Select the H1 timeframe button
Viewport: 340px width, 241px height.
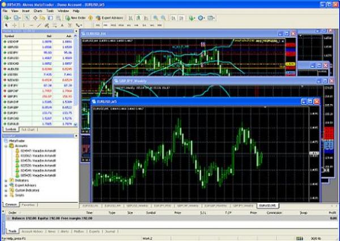click(x=129, y=25)
